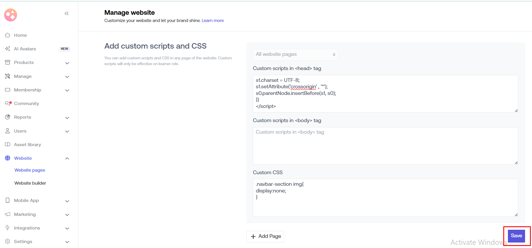Open the Learn more link

coord(213,21)
